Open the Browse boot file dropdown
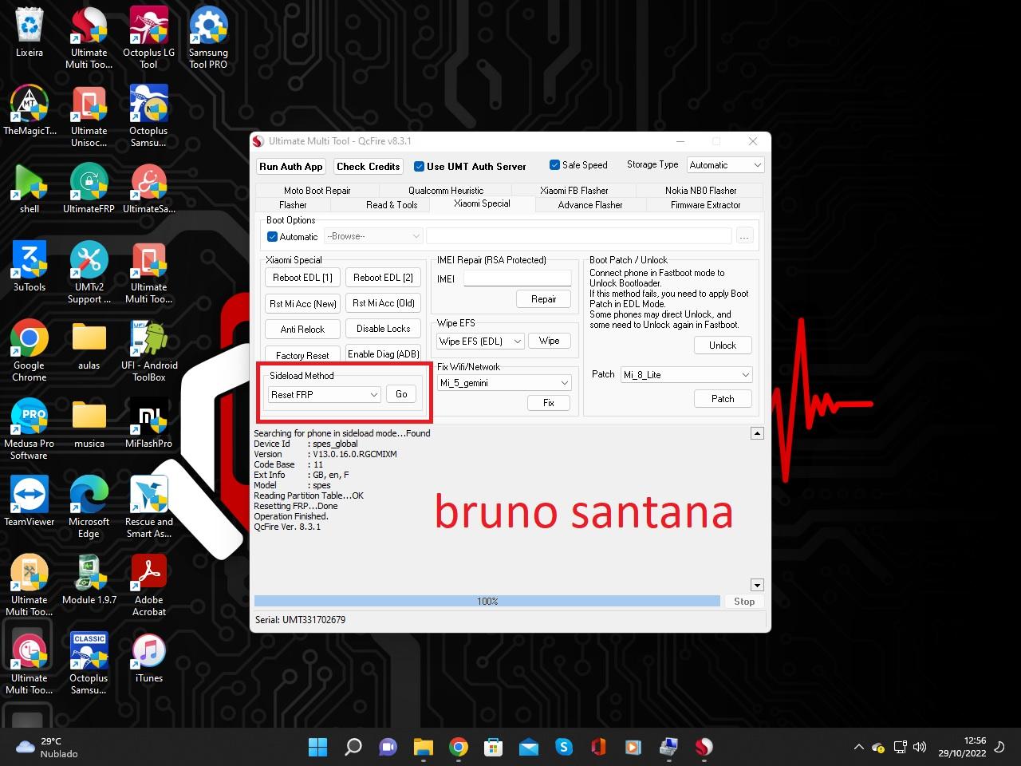Image resolution: width=1021 pixels, height=766 pixels. [373, 236]
